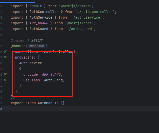Click 'APP_GUARD' value after provide
The height and width of the screenshot is (133, 159).
tap(51, 74)
